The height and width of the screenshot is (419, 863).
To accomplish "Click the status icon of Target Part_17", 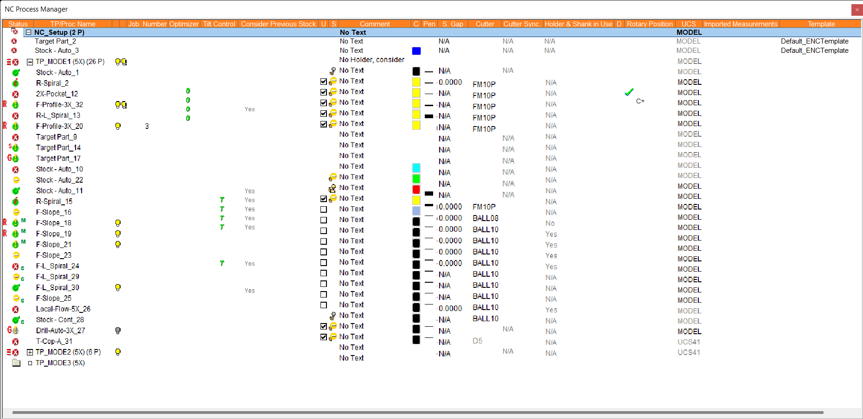I will point(15,158).
